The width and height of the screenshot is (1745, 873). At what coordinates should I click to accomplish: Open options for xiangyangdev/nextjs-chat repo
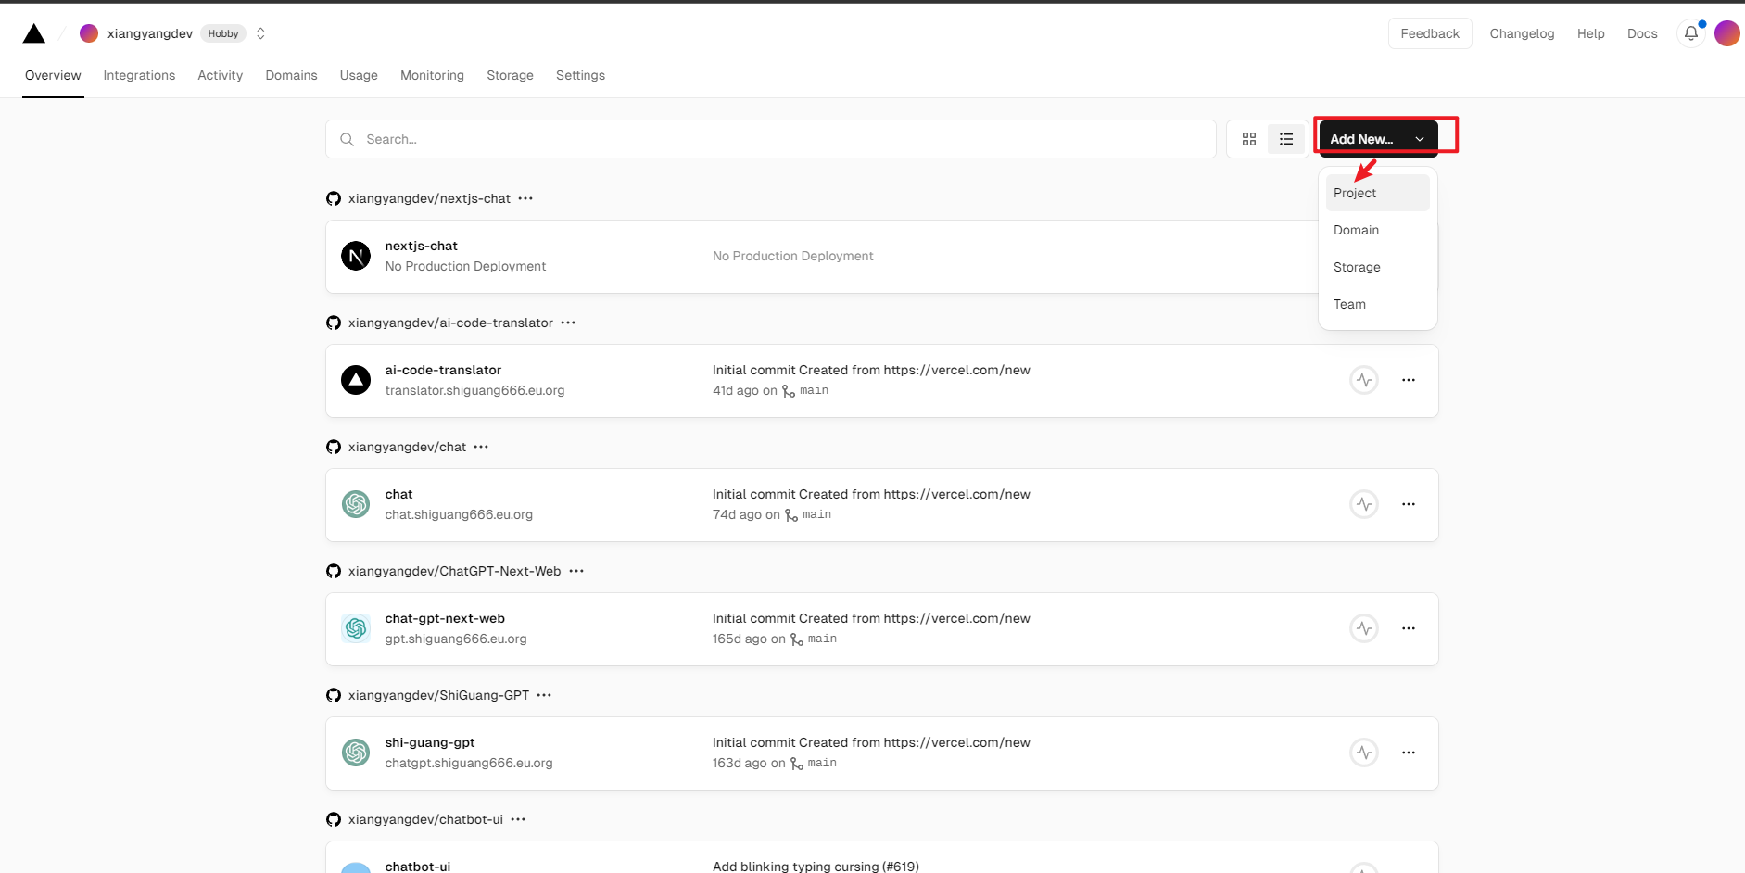pyautogui.click(x=525, y=198)
